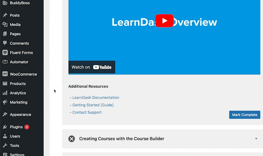Click the Posts pushpin icon
263x156 pixels.
[5, 15]
